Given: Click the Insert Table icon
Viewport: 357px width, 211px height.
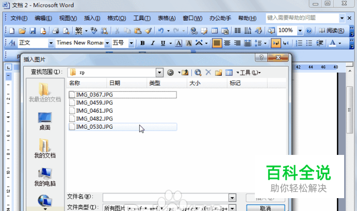Looking at the screenshot, I should coord(215,31).
